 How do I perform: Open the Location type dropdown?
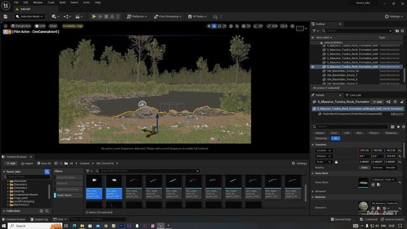click(324, 151)
